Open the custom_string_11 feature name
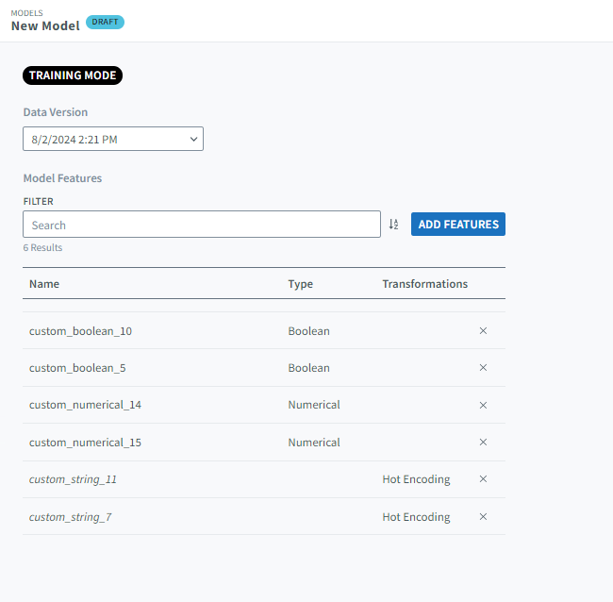Viewport: 613px width, 602px height. pyautogui.click(x=73, y=479)
